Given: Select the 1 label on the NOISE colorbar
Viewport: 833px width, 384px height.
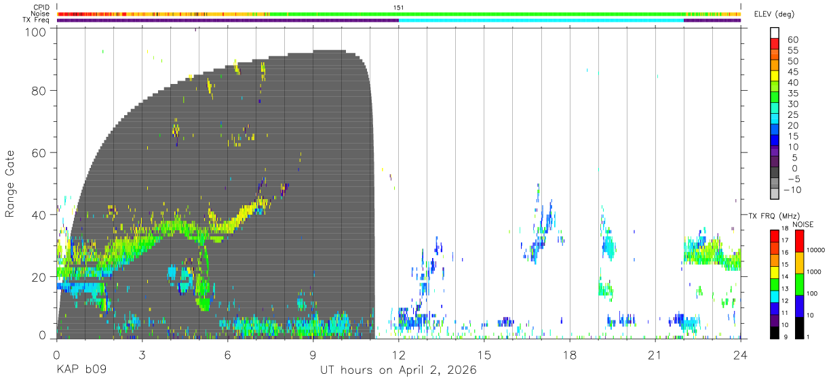Looking at the screenshot, I should pyautogui.click(x=807, y=337).
